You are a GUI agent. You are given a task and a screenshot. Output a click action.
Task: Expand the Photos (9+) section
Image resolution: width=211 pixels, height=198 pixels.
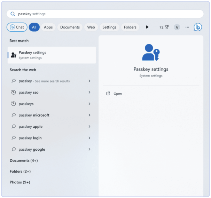point(20,182)
